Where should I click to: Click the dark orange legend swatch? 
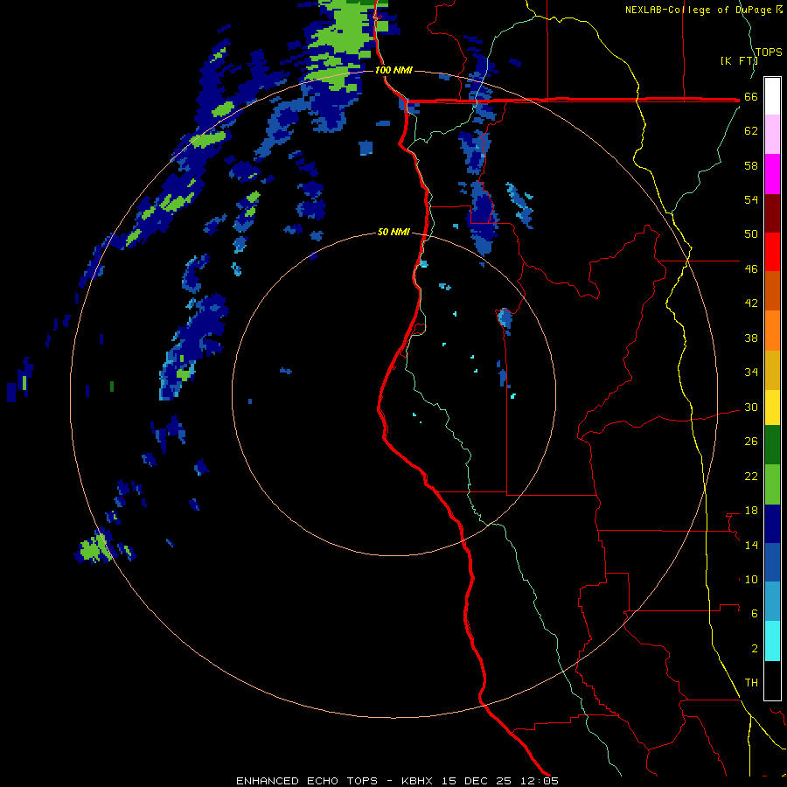point(772,291)
